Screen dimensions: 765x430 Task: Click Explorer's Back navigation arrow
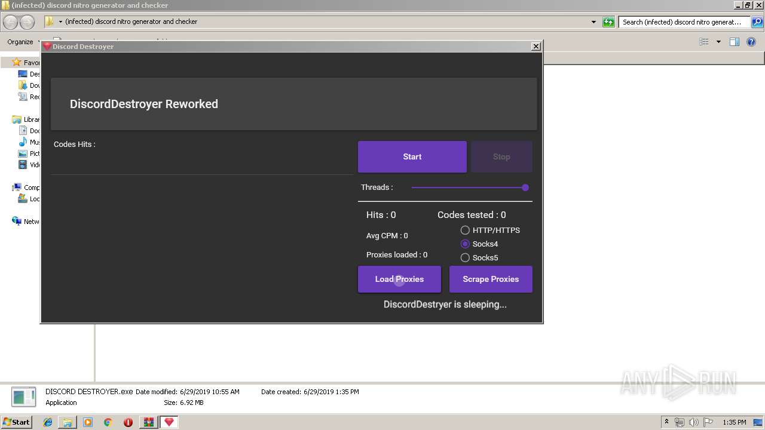pos(11,22)
